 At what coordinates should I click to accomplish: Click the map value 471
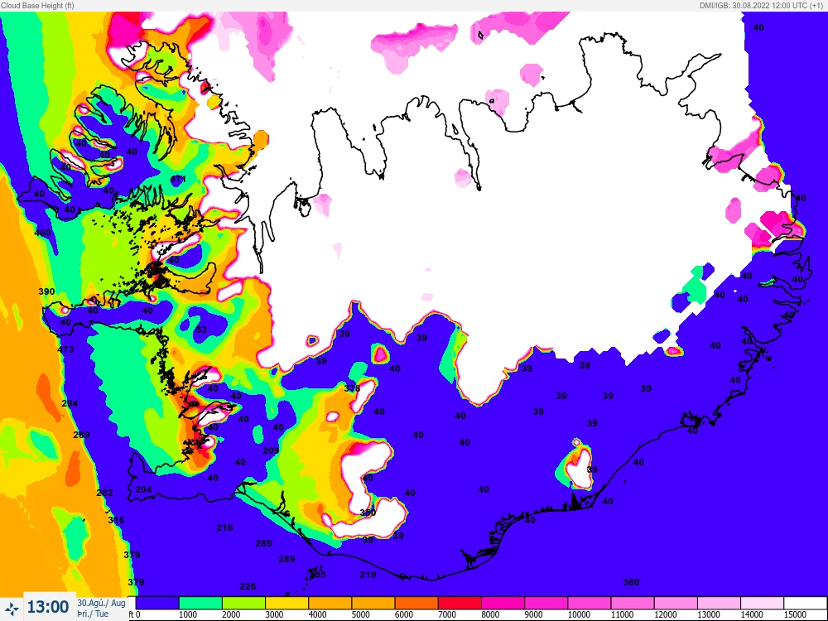[x=178, y=179]
